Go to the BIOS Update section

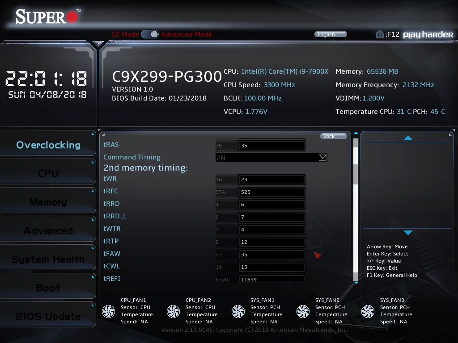point(48,317)
